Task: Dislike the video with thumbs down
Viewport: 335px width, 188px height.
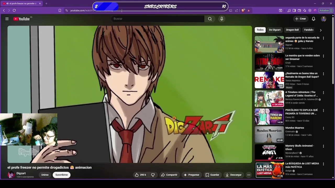Action: pos(153,175)
